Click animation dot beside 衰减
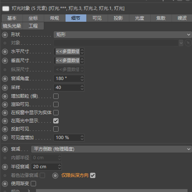This screenshot has height=192, width=192. click(x=5, y=149)
